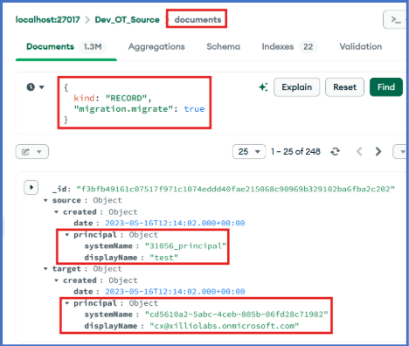Viewport: 409px width, 346px height.
Task: Click "cx@xilliolabs.onmicrosoft.com" value
Action: coord(224,326)
